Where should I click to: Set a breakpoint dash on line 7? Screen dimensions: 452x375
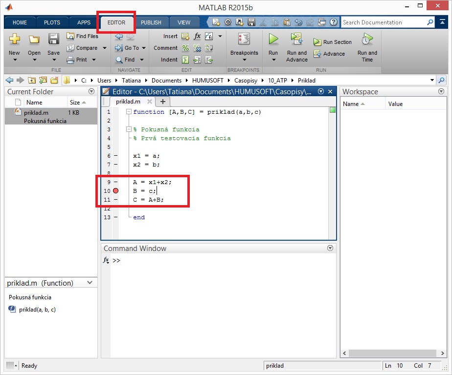[115, 165]
